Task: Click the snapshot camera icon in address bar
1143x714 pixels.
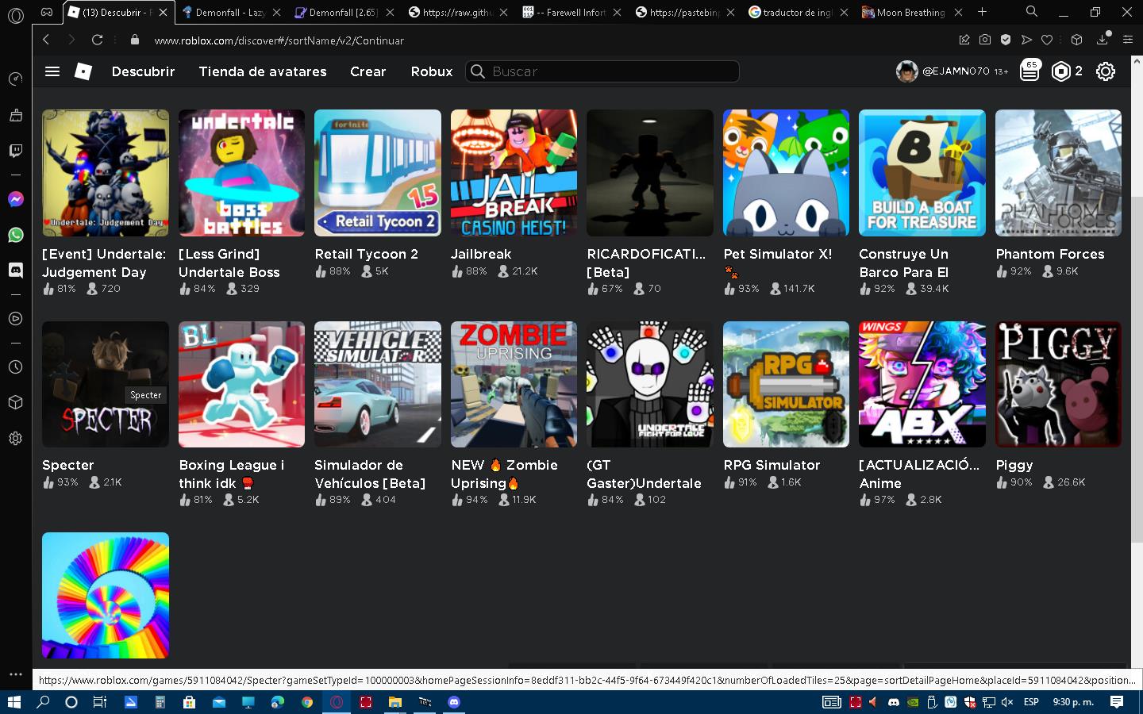Action: (984, 40)
